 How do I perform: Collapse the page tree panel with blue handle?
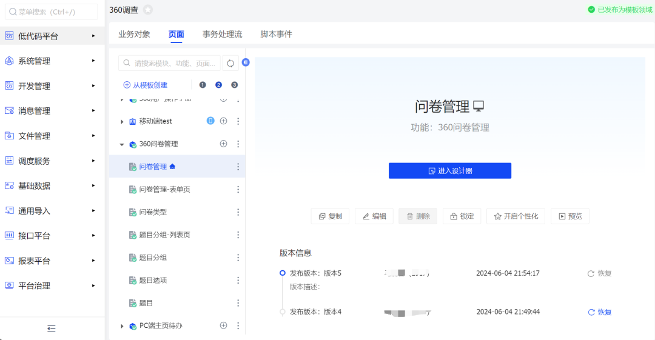click(x=246, y=62)
